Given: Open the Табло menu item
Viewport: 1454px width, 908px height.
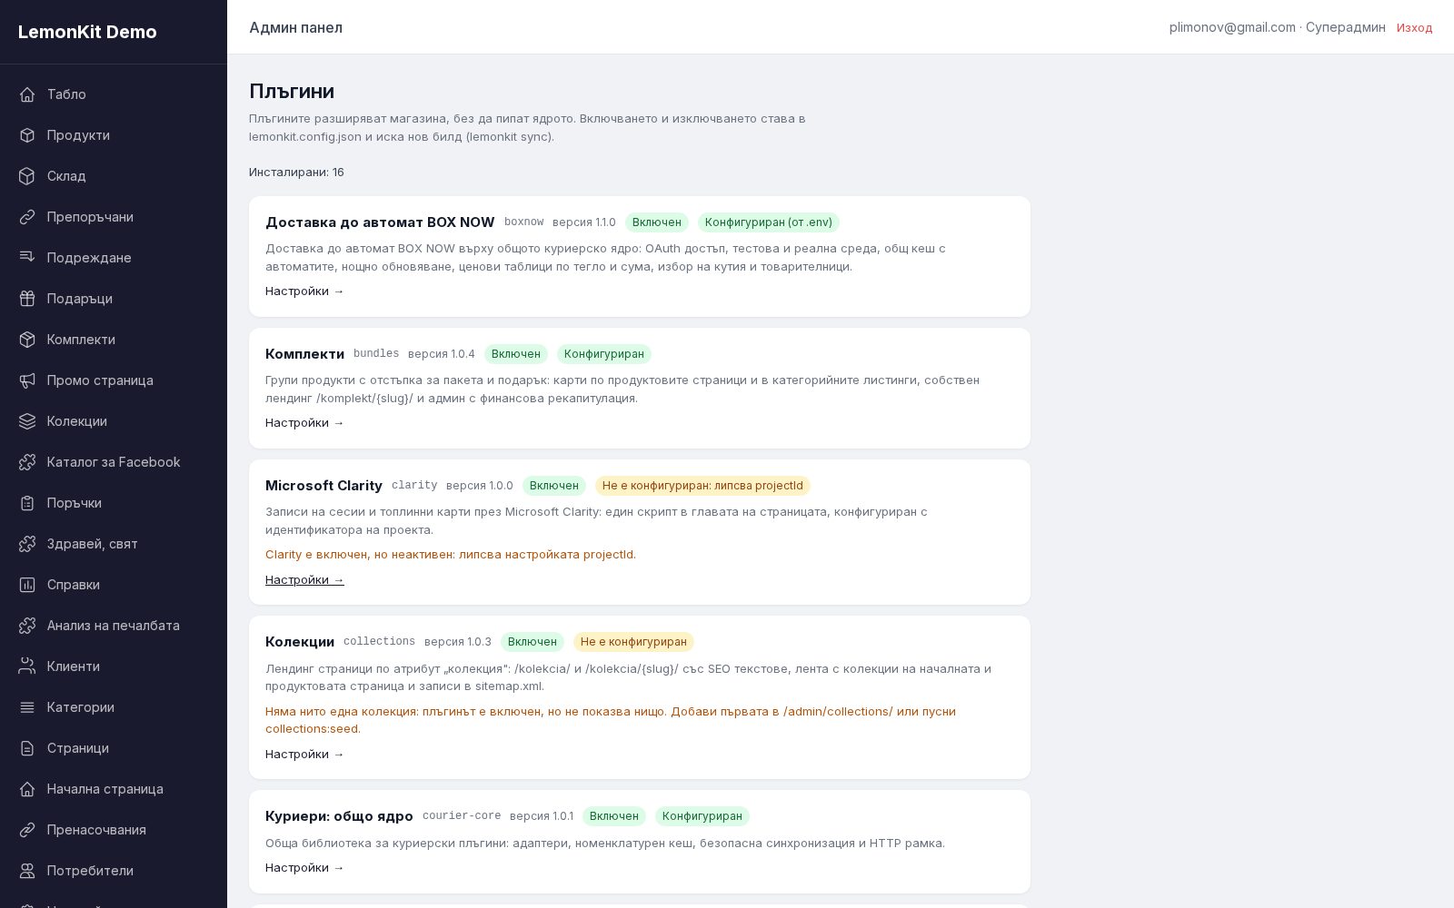Looking at the screenshot, I should point(114,94).
